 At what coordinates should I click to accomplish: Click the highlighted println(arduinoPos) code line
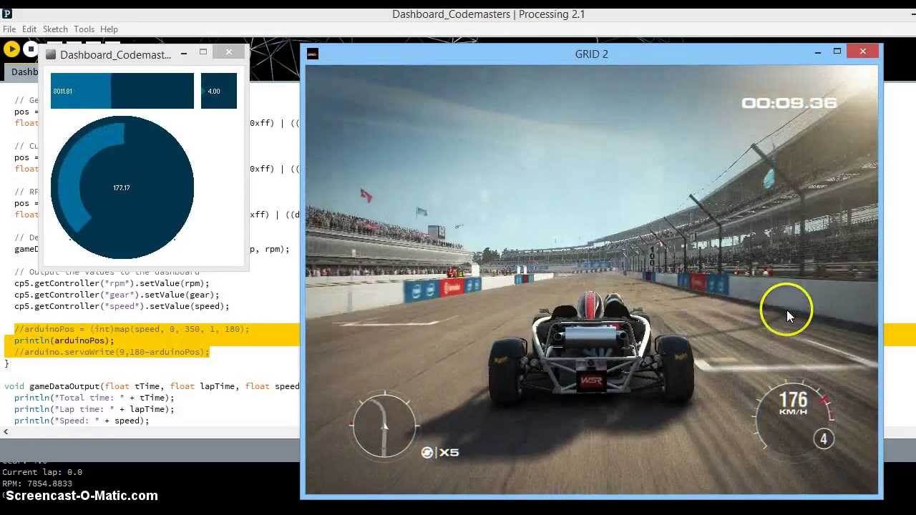(x=64, y=340)
